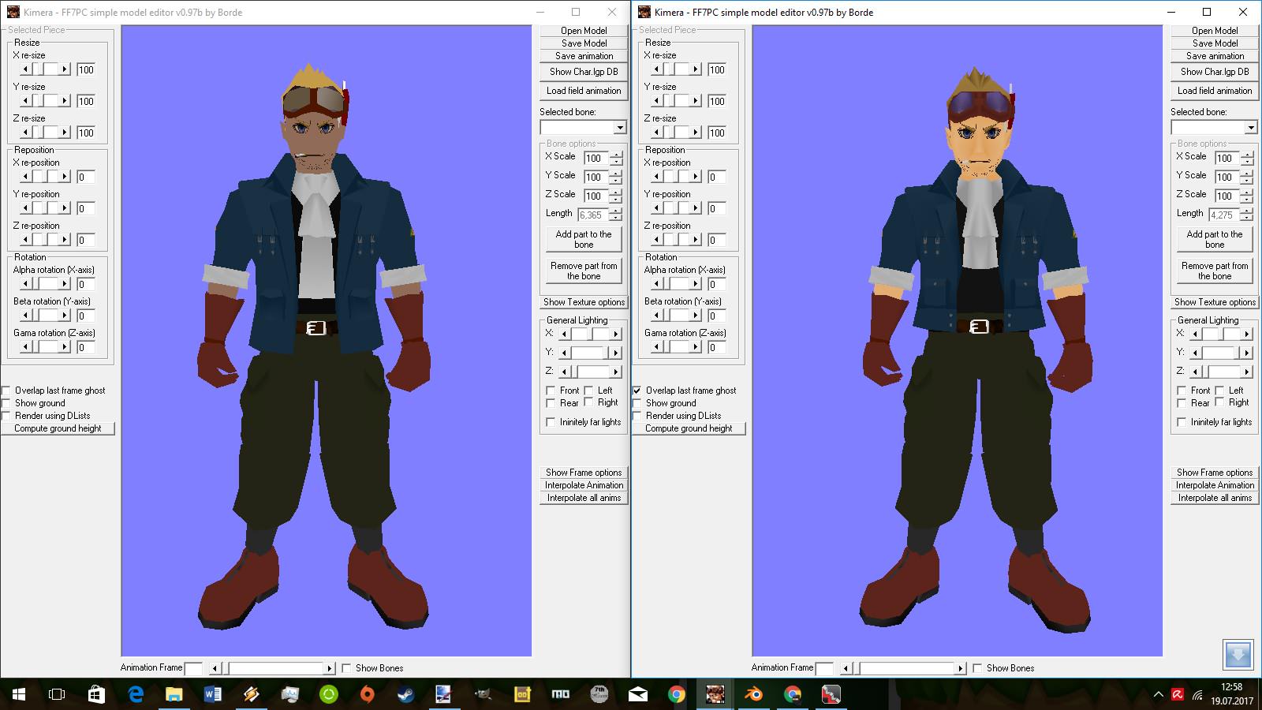The image size is (1262, 710).
Task: Click General Lighting Y slider, left window
Action: point(591,353)
